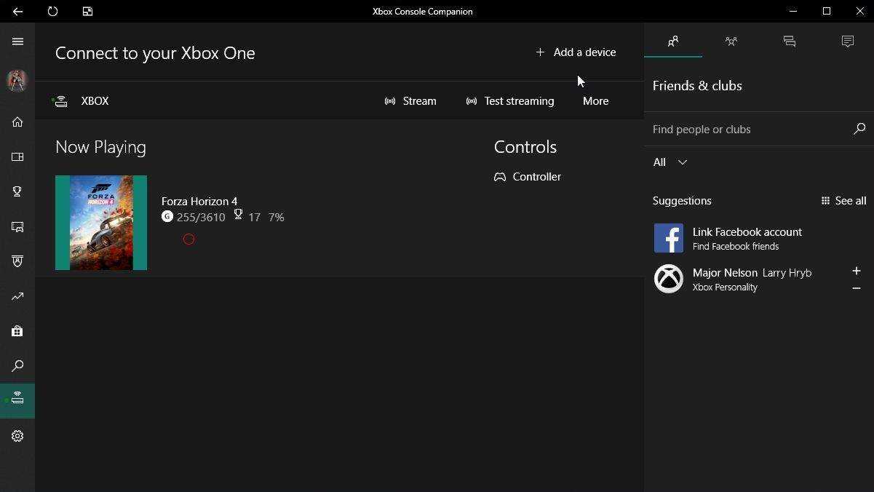Click the Stream button
The height and width of the screenshot is (492, 874).
pos(411,101)
